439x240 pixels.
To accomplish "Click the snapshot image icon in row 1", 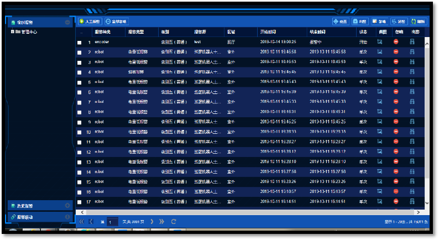I will (380, 42).
